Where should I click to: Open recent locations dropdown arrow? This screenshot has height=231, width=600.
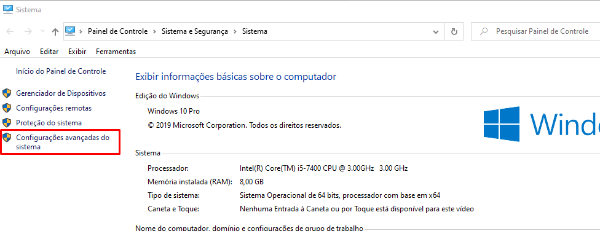42,32
